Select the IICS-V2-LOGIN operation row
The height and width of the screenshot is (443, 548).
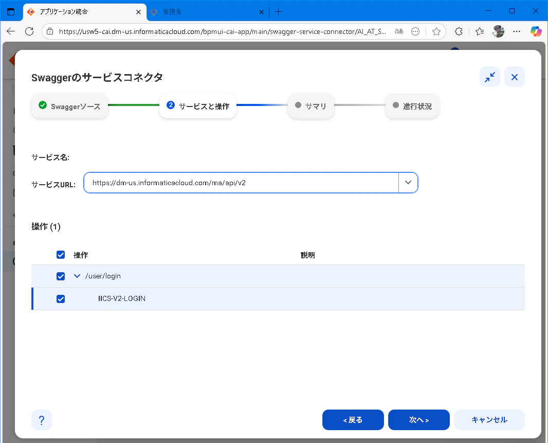pyautogui.click(x=278, y=299)
